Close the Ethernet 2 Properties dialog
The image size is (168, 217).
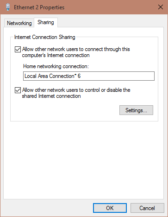point(161,7)
